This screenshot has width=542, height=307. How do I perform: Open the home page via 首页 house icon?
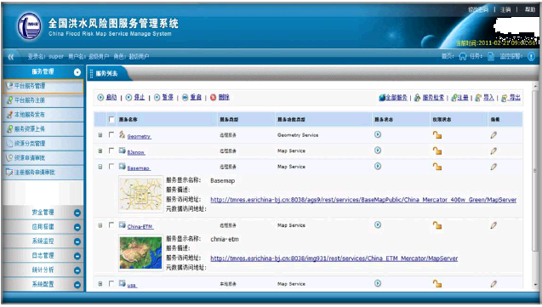click(463, 56)
